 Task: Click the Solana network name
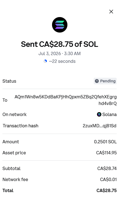[109, 114]
